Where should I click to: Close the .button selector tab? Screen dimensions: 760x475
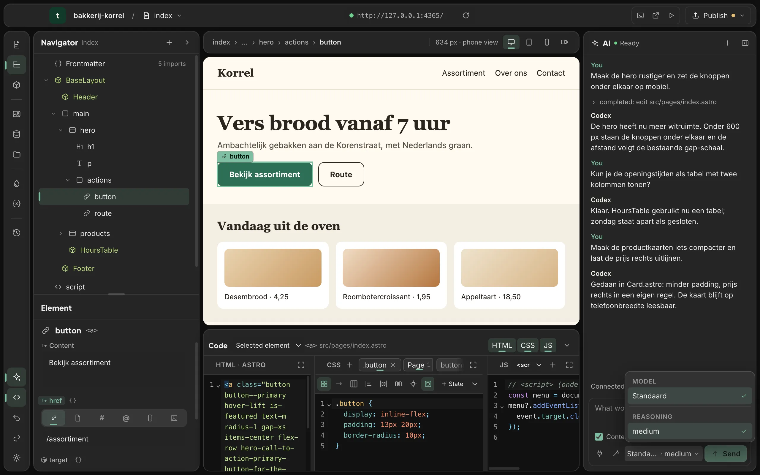coord(393,365)
